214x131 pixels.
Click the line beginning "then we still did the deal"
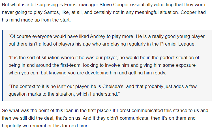point(99,118)
